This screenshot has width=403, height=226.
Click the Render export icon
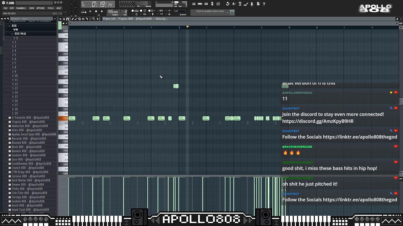pyautogui.click(x=240, y=4)
